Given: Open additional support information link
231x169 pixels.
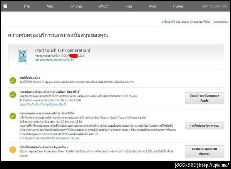Looking at the screenshot, I should [43, 104].
